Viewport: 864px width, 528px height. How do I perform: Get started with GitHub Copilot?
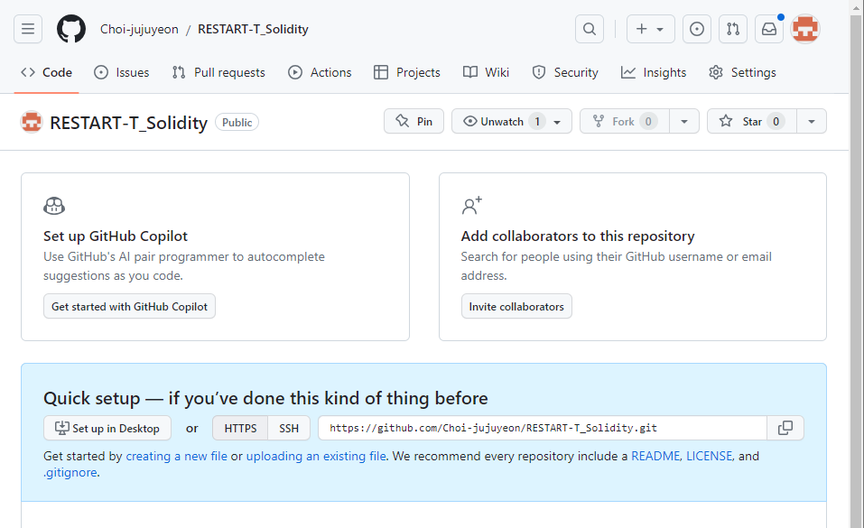click(129, 307)
